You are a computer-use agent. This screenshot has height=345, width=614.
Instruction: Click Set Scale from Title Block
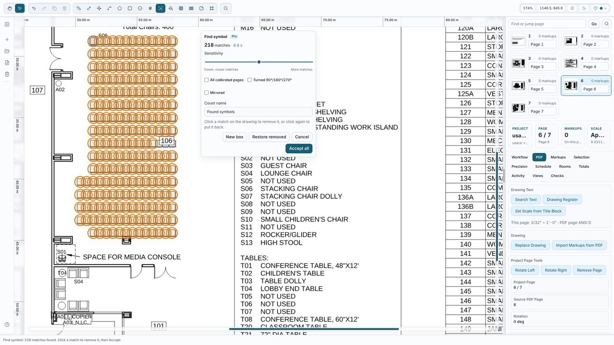[x=538, y=211]
